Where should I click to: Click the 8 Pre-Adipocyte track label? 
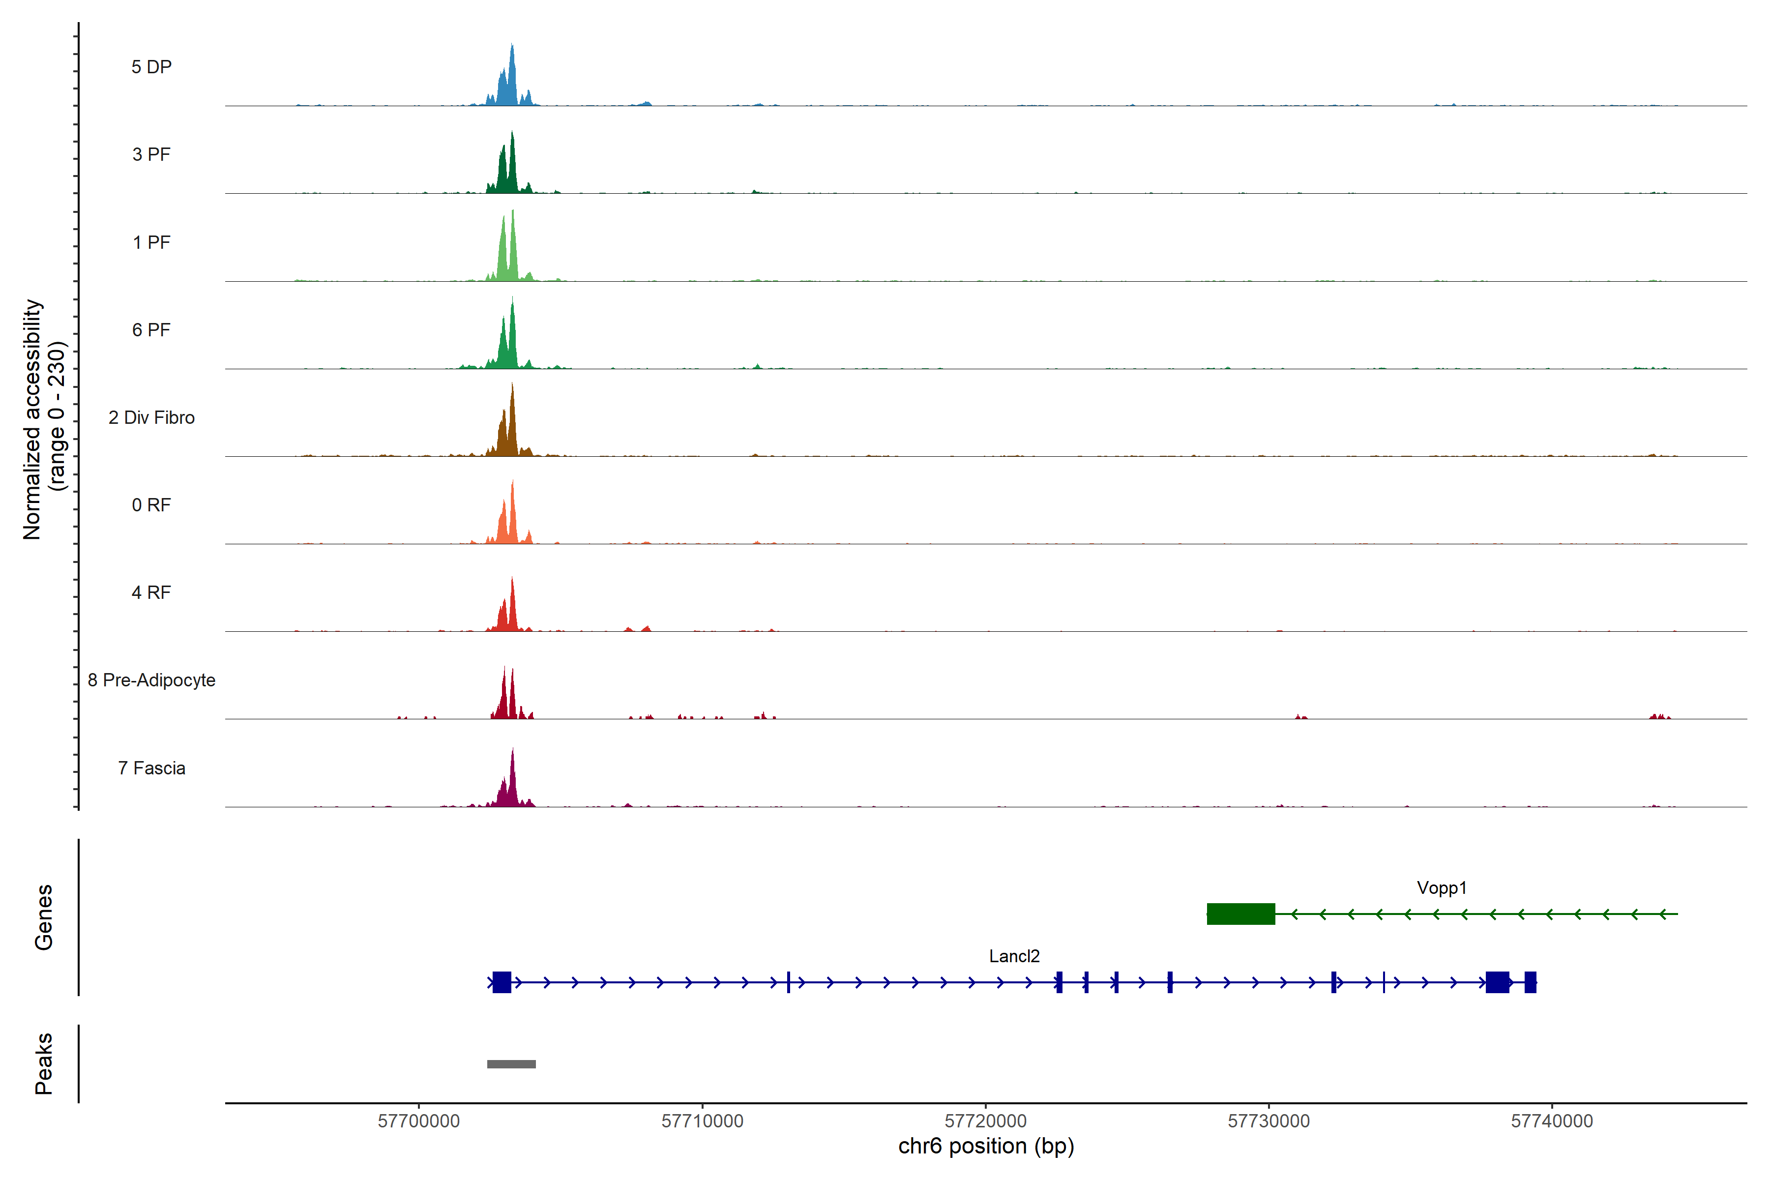(x=151, y=680)
